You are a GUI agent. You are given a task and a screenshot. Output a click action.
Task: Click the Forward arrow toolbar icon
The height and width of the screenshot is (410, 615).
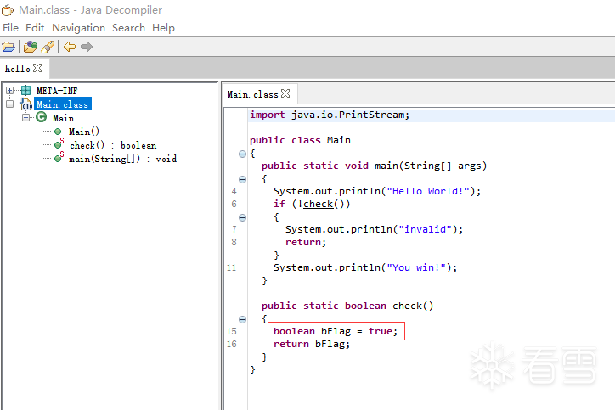coord(87,47)
